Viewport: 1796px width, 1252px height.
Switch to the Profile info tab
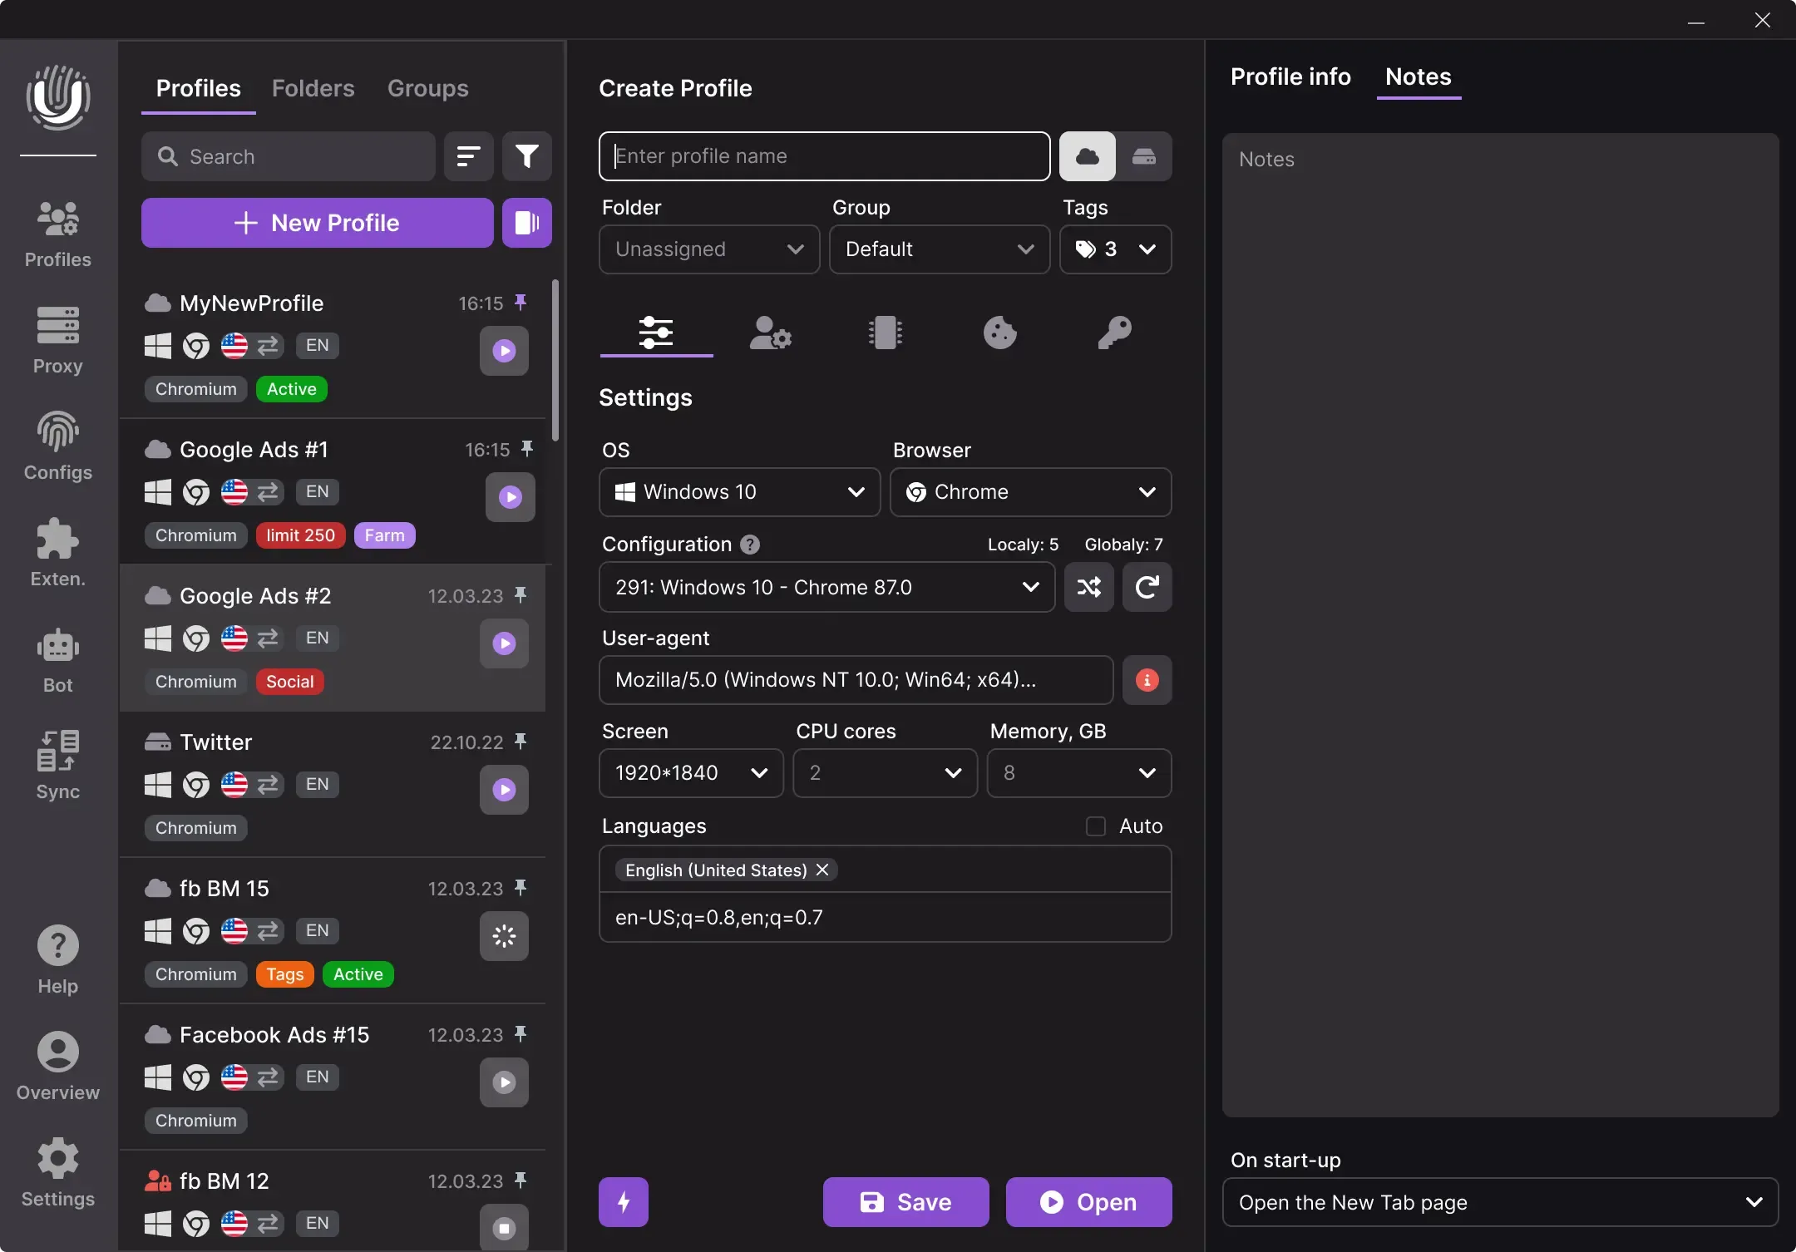tap(1290, 76)
